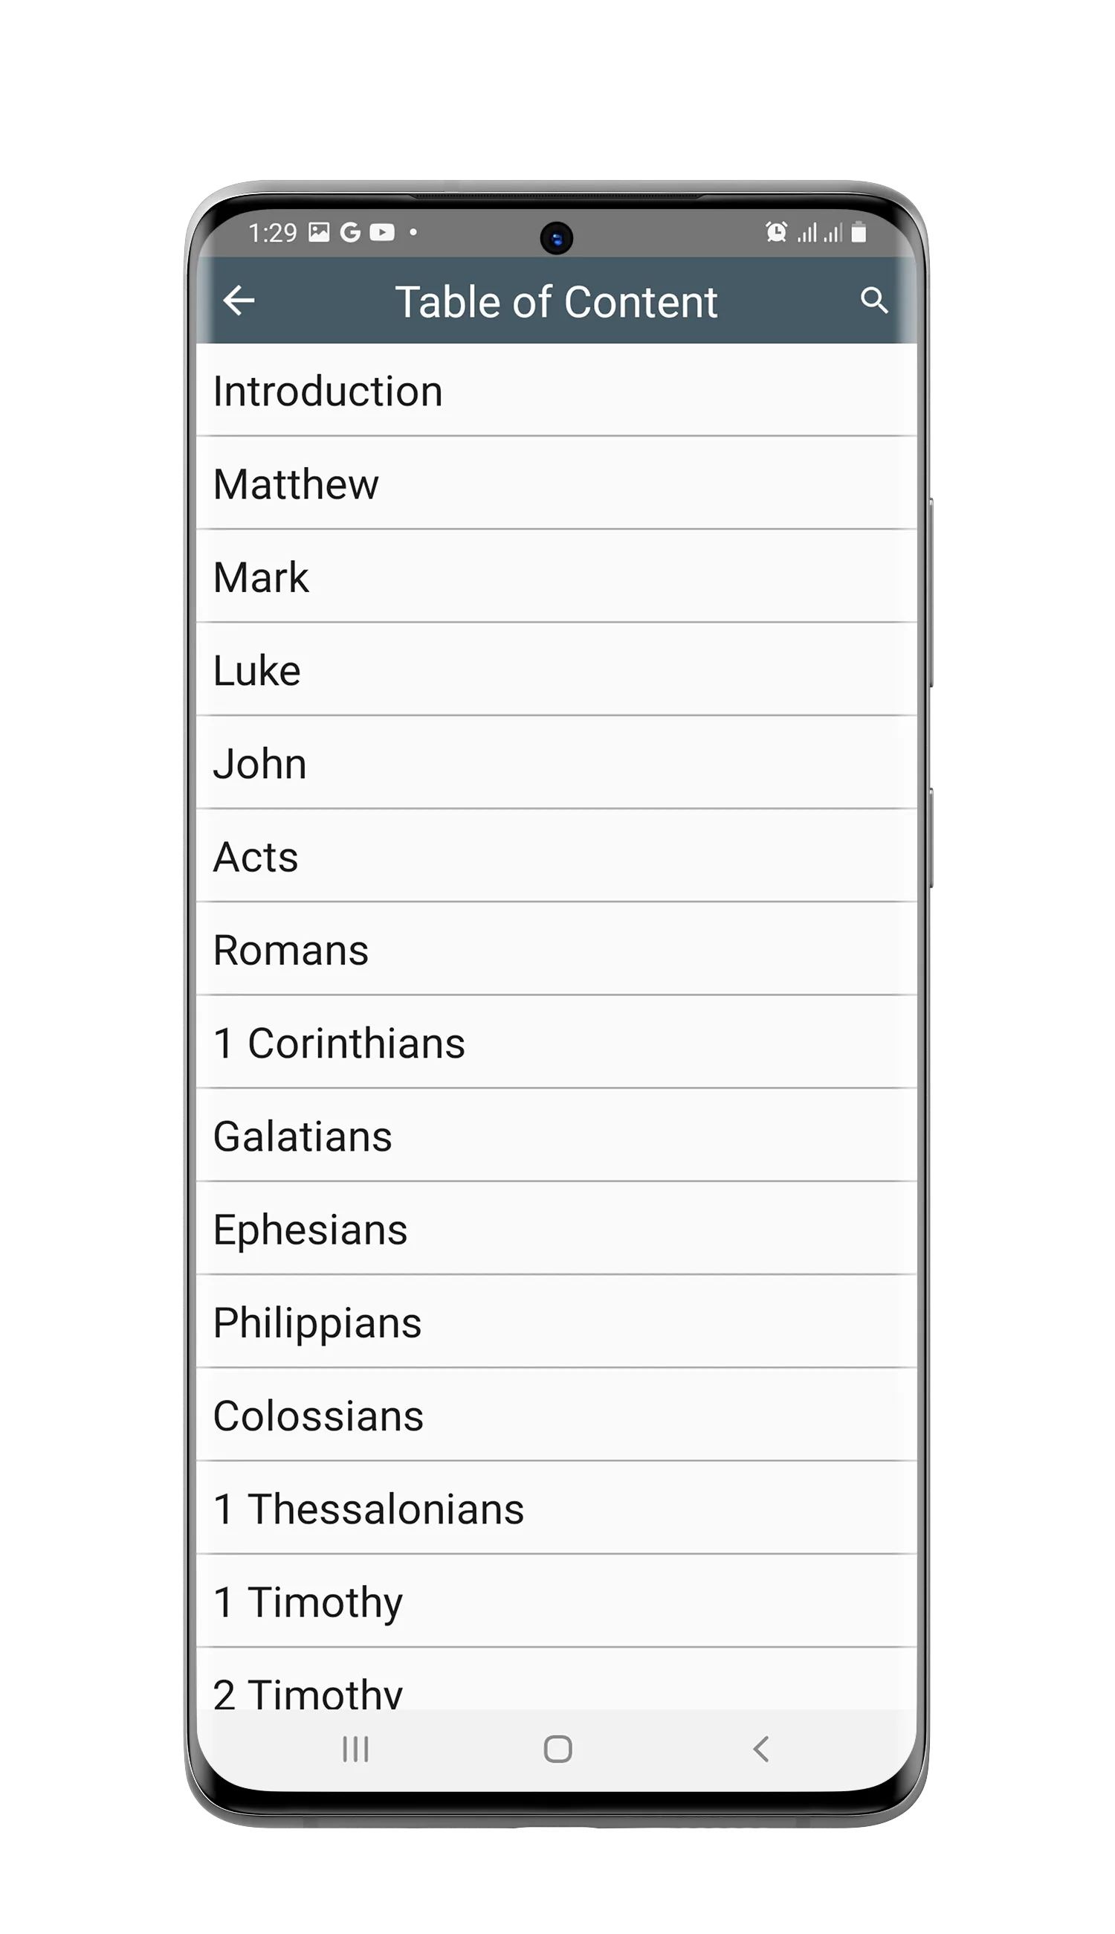Open Acts from table of content
Screen dimensions: 1115x1934
point(557,856)
